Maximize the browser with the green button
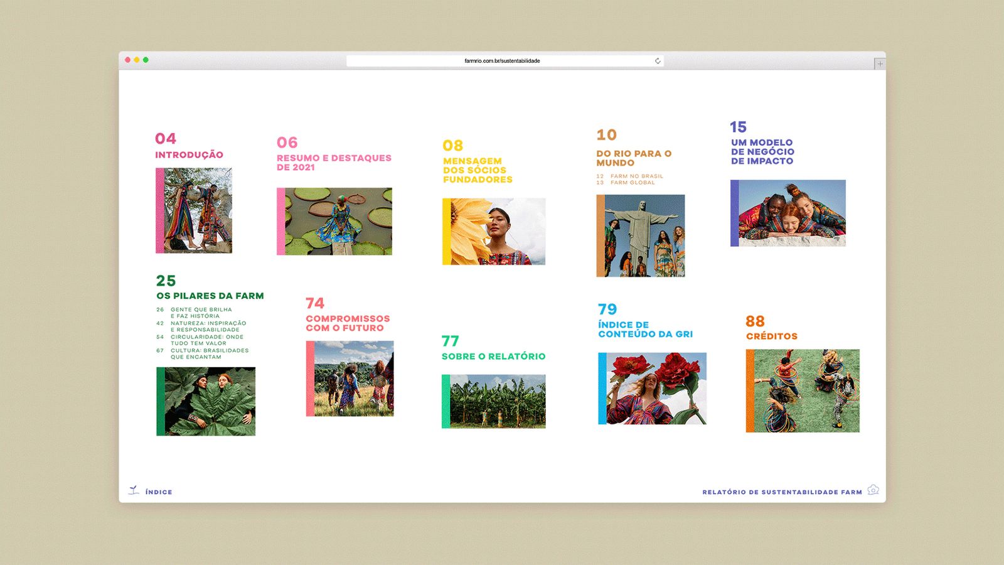1004x565 pixels. point(146,60)
